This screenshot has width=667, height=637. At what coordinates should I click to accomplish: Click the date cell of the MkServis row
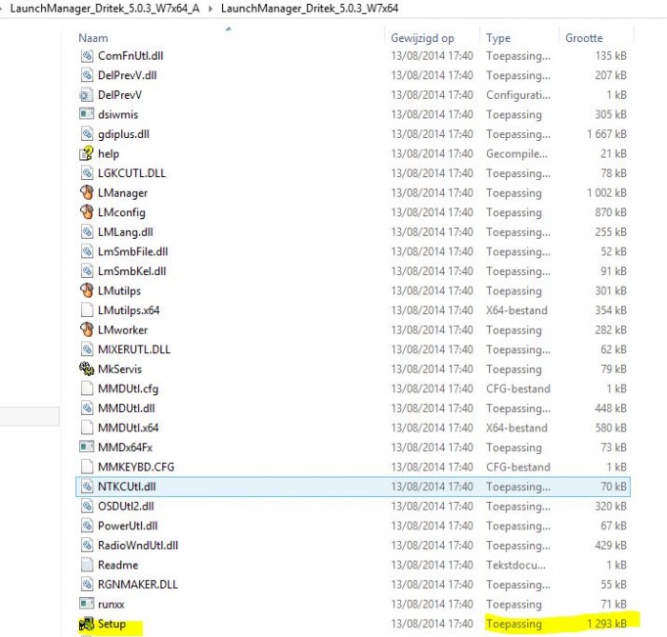(432, 368)
